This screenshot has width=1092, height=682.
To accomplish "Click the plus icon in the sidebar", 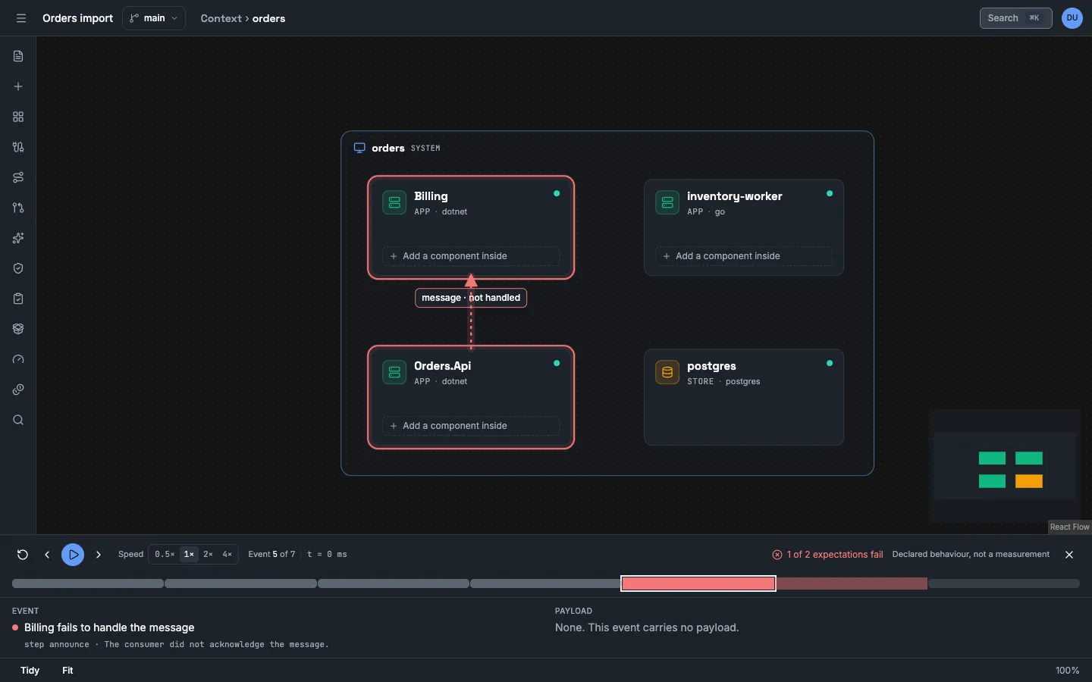I will tap(18, 86).
